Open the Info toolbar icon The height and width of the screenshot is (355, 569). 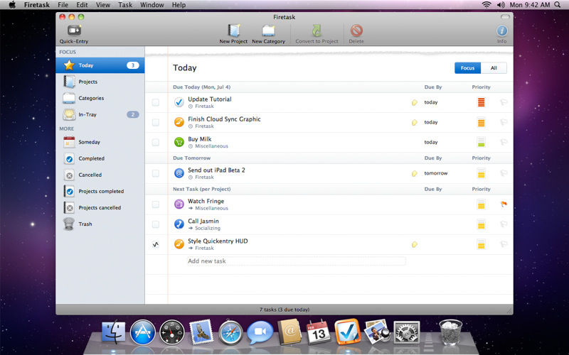501,31
